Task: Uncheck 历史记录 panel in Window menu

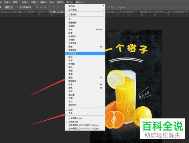Action: coord(85,53)
